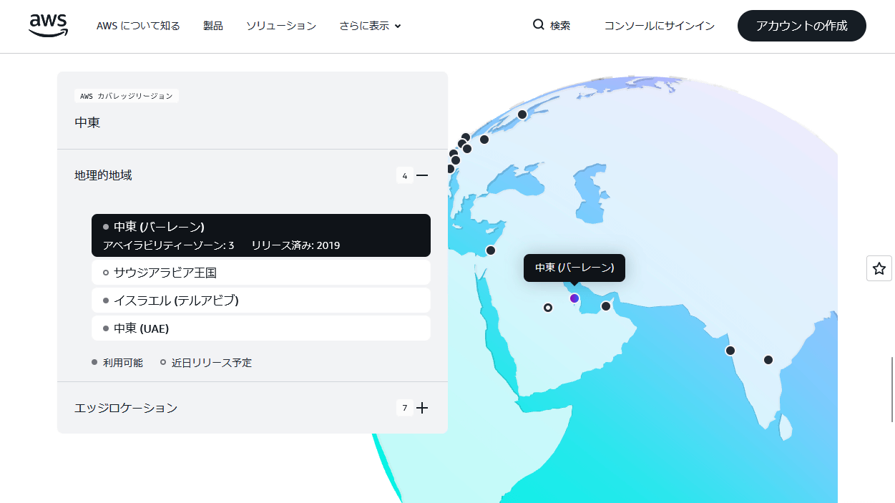This screenshot has width=895, height=503.
Task: Open the AWS について知る menu
Action: [x=138, y=26]
